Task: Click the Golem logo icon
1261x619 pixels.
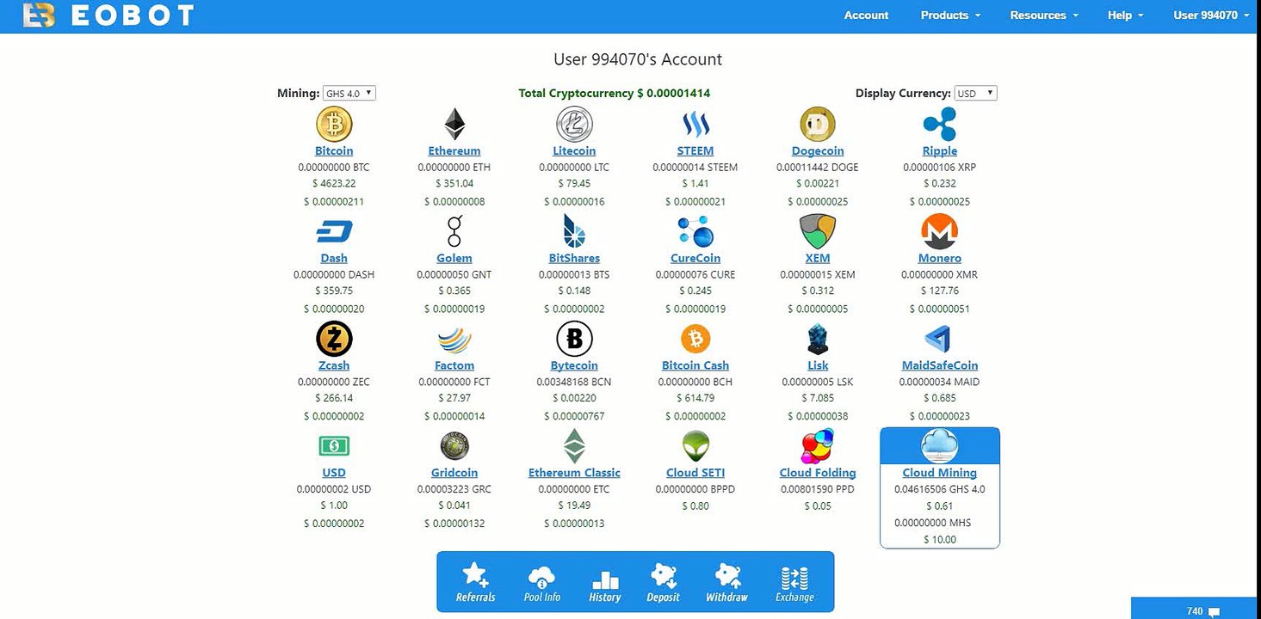Action: coord(454,232)
